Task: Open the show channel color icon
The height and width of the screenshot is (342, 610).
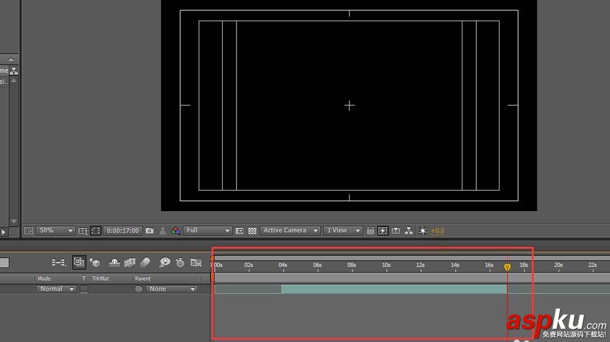Action: coord(176,231)
